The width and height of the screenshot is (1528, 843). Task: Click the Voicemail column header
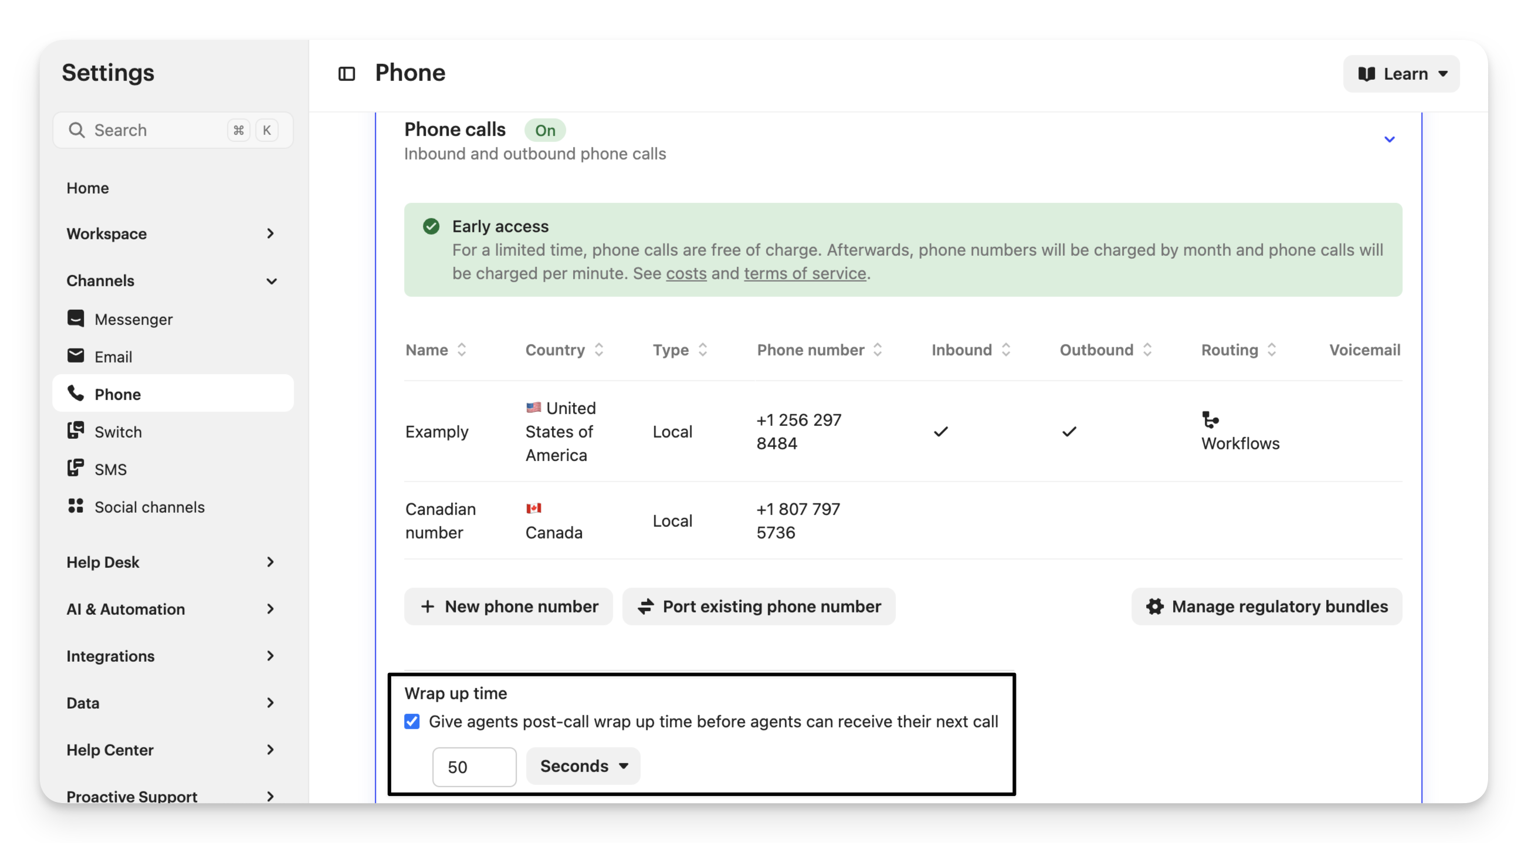pyautogui.click(x=1364, y=350)
